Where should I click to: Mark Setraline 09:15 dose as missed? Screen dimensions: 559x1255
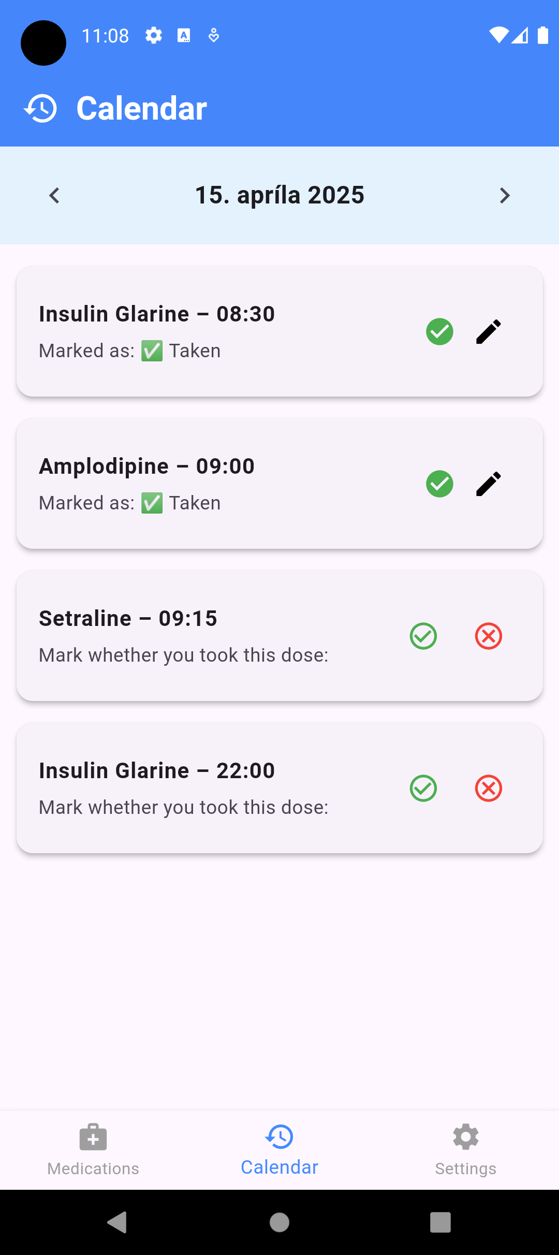(489, 636)
